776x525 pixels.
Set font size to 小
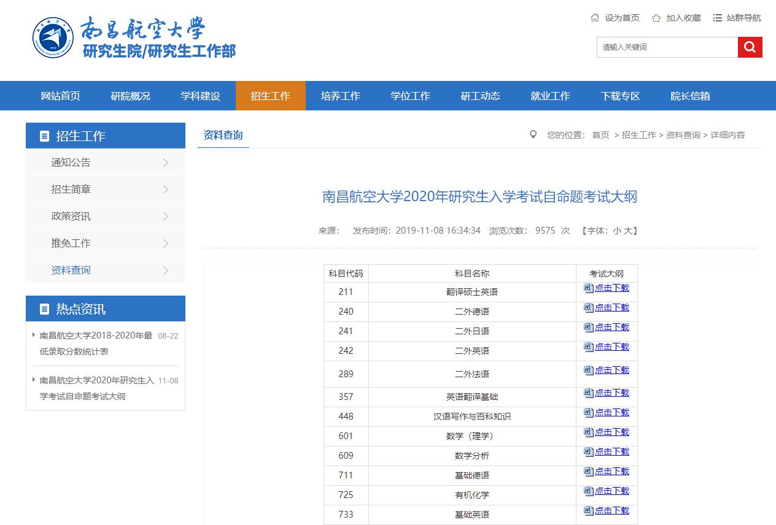point(616,231)
